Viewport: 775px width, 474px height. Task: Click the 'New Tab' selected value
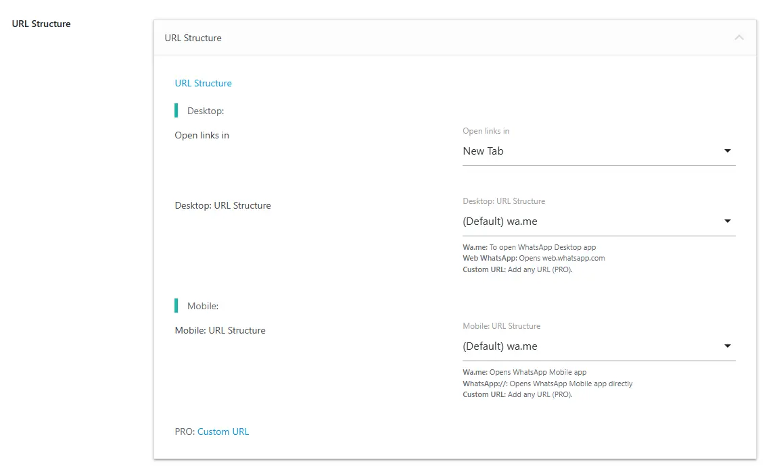coord(483,151)
